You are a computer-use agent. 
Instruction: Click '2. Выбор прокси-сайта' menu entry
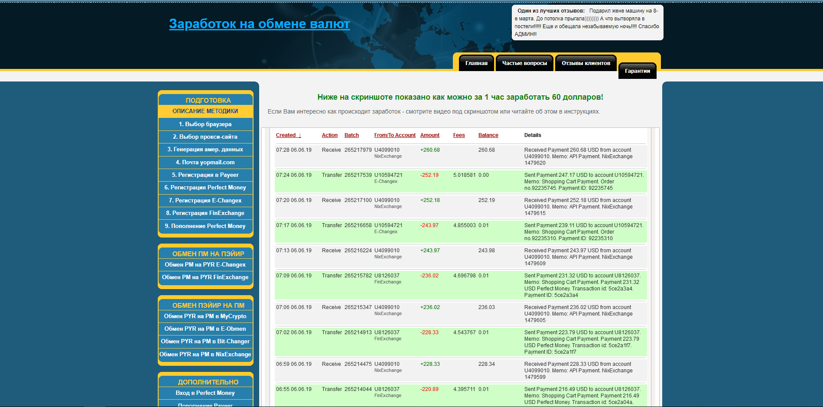click(205, 137)
